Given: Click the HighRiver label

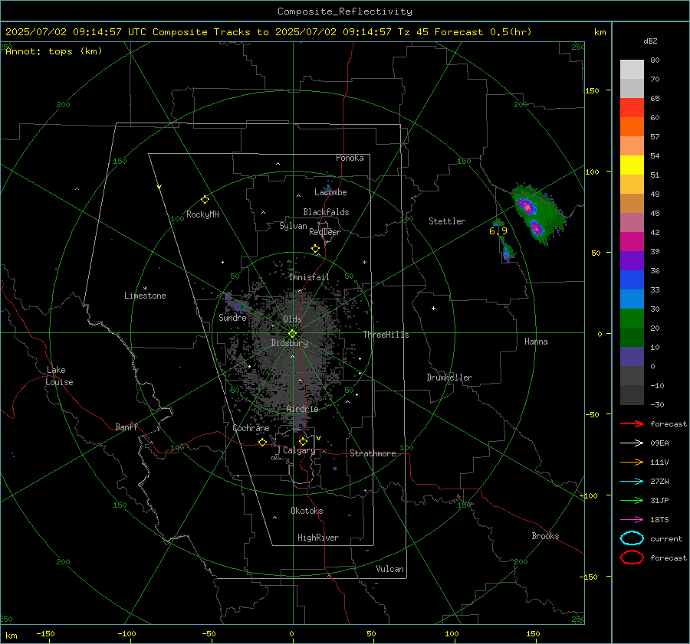Looking at the screenshot, I should click(x=318, y=538).
